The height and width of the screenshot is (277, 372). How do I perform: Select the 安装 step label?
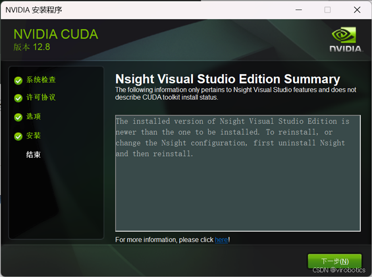[33, 136]
